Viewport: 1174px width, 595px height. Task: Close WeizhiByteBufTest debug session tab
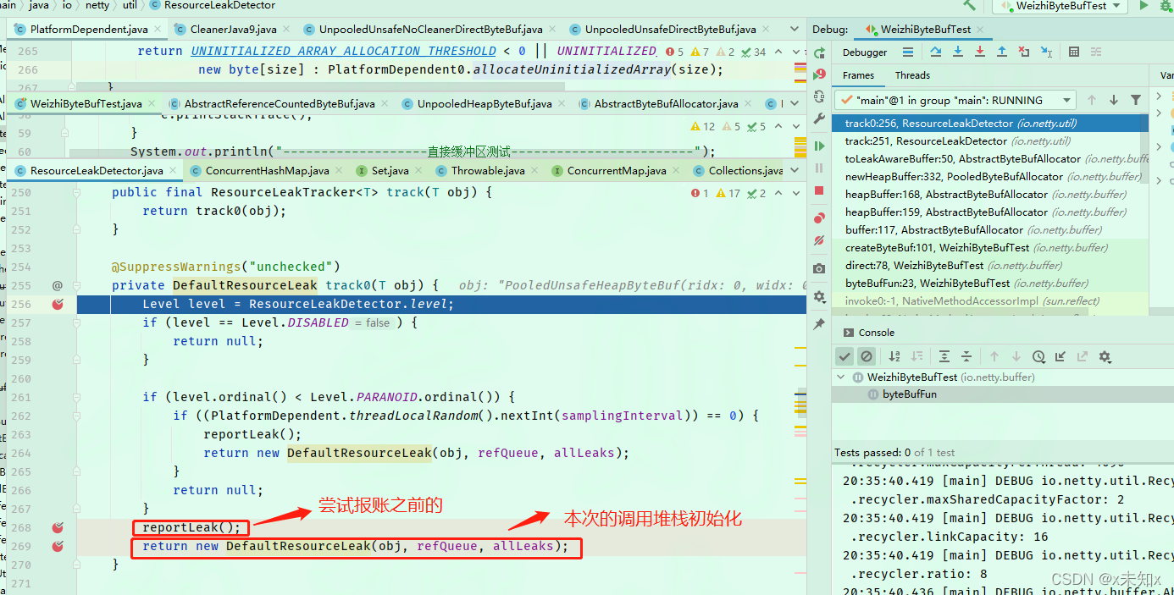pyautogui.click(x=982, y=29)
